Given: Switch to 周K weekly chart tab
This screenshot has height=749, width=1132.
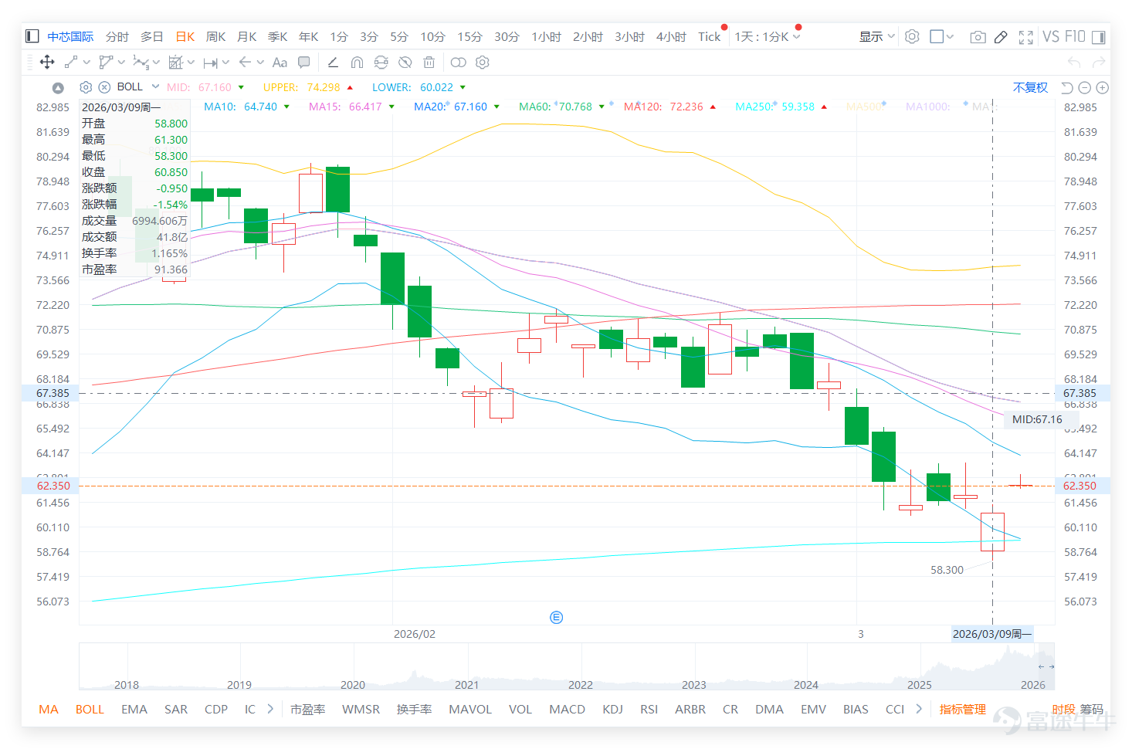Looking at the screenshot, I should [216, 36].
